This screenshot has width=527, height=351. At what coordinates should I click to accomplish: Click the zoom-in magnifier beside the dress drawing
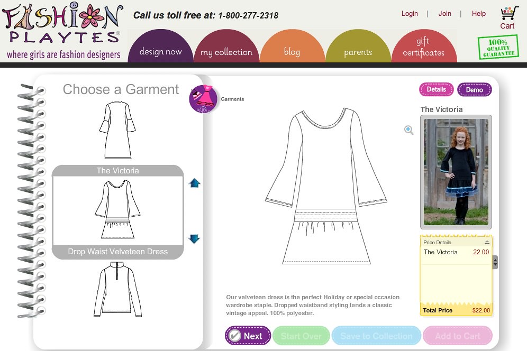[x=408, y=130]
